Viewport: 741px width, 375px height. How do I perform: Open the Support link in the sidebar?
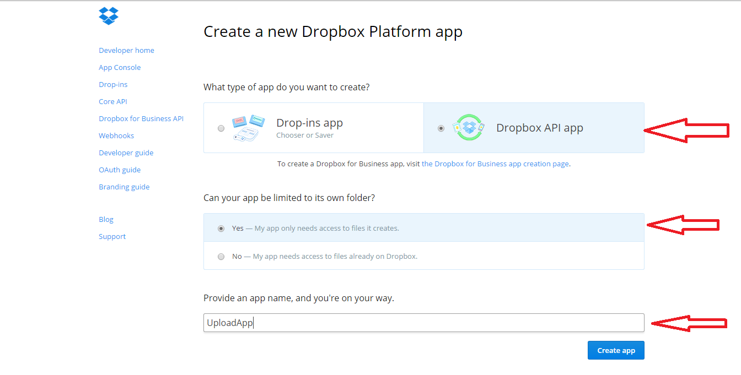112,236
